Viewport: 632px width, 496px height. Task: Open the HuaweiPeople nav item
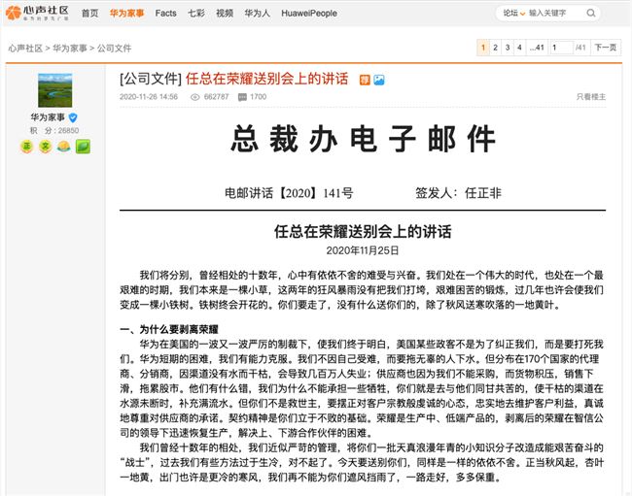click(309, 14)
